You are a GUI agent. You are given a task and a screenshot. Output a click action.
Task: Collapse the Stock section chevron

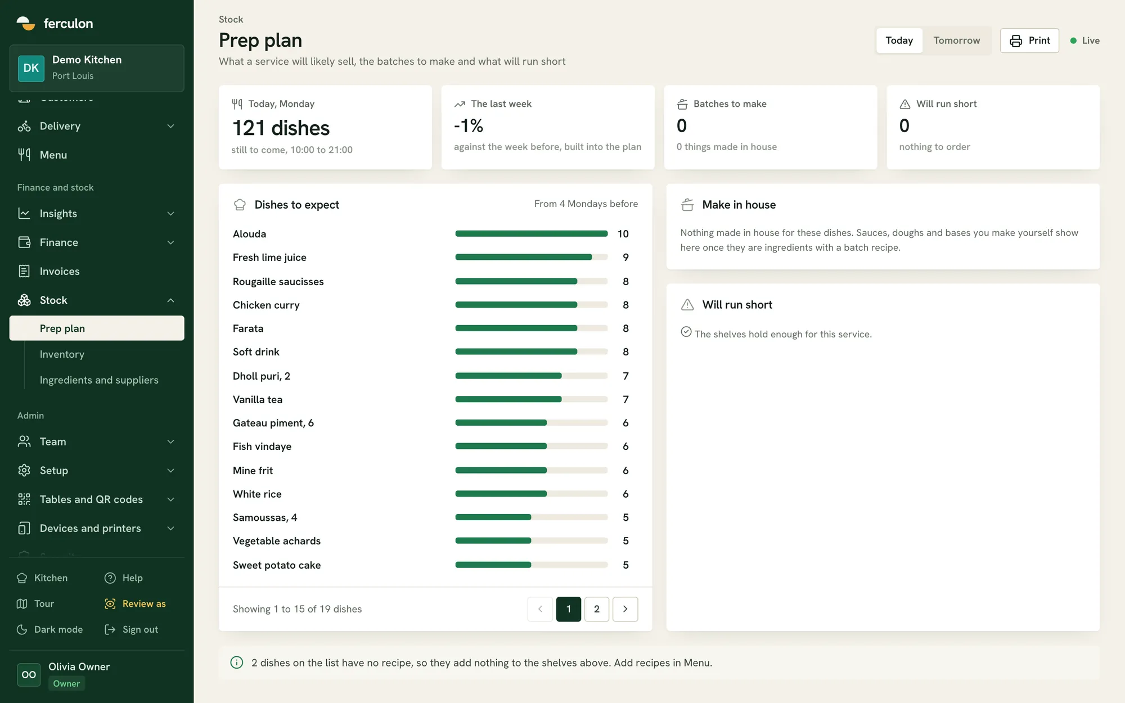tap(170, 300)
